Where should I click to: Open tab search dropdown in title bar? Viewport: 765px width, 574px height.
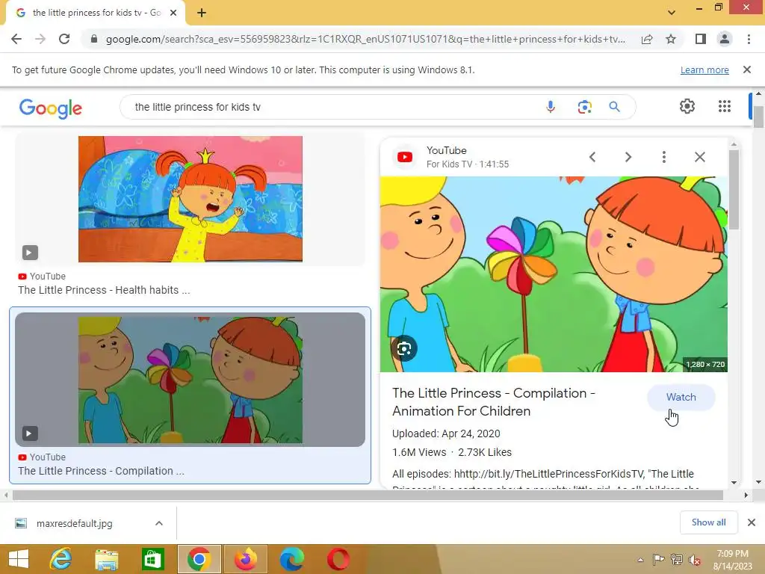tap(672, 13)
